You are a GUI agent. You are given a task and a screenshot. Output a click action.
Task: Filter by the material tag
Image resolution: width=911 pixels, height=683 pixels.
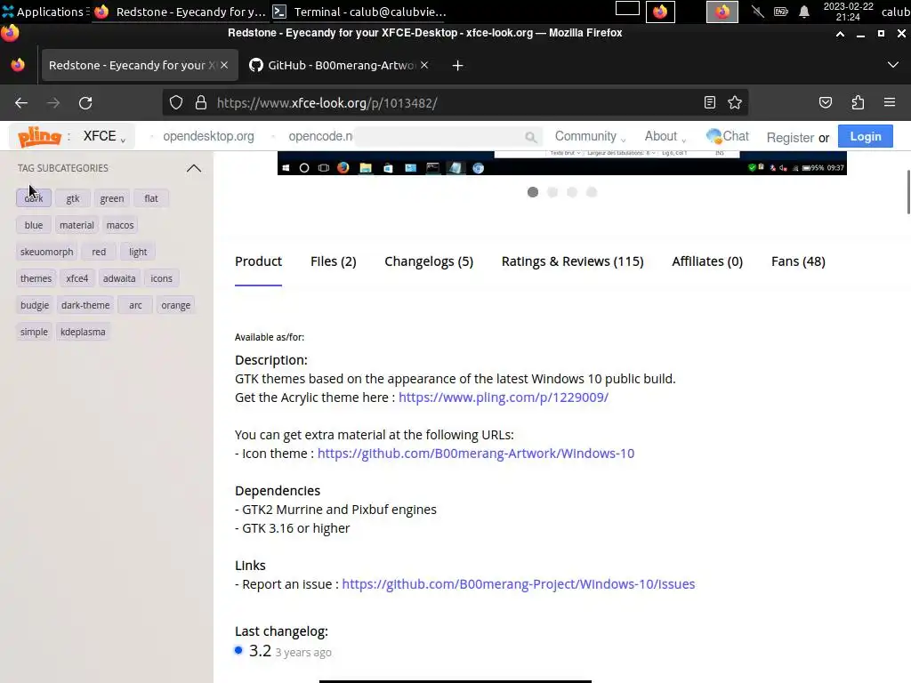[77, 225]
